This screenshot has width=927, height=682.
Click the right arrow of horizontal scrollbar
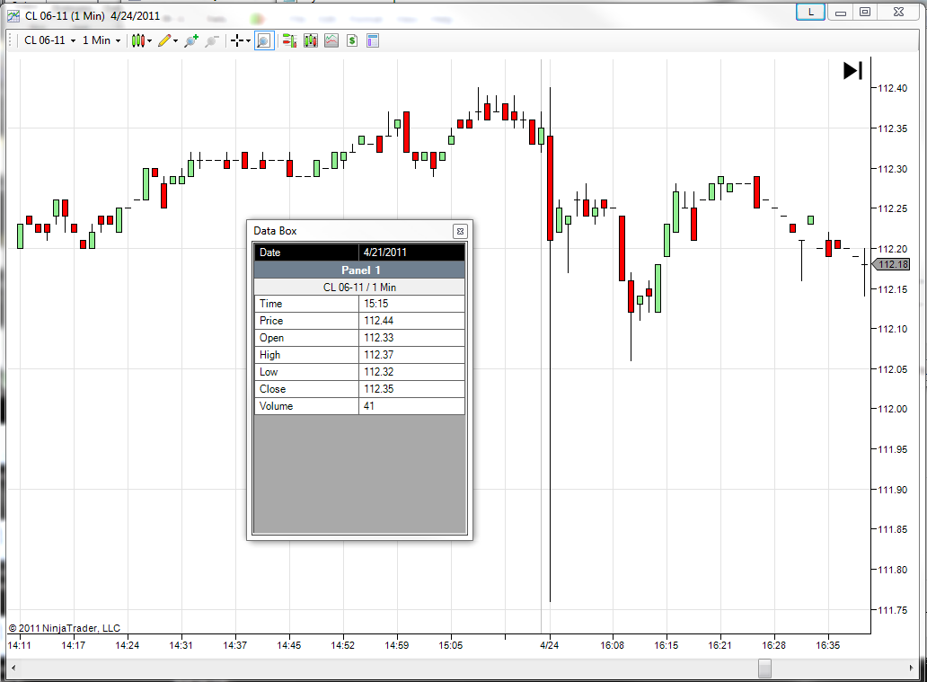pos(911,669)
